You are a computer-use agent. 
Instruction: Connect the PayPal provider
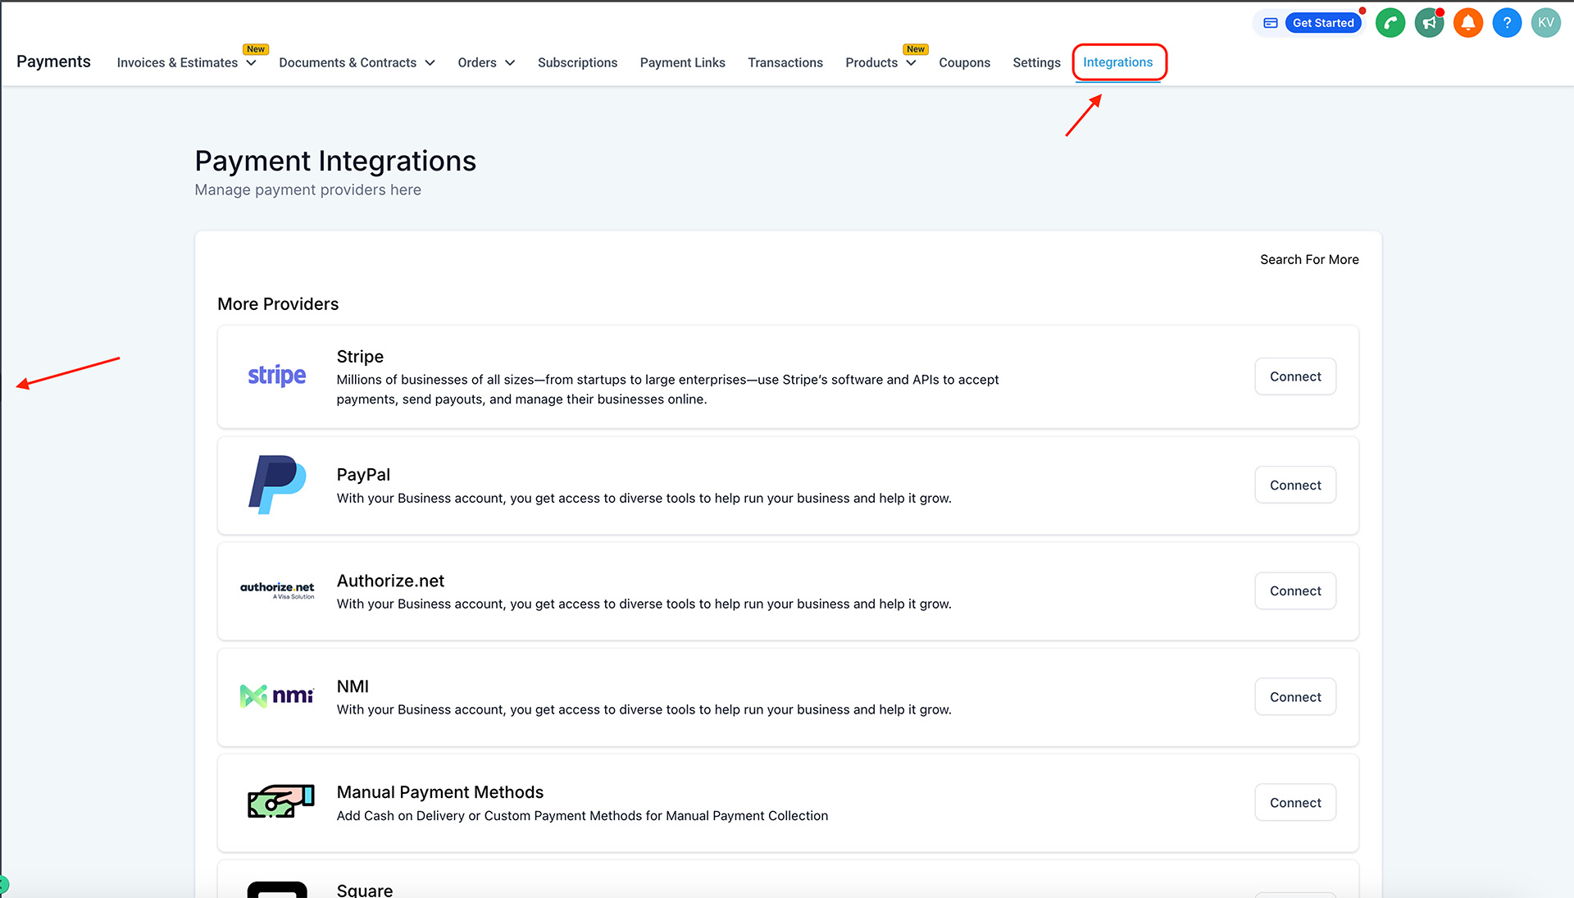pos(1295,485)
